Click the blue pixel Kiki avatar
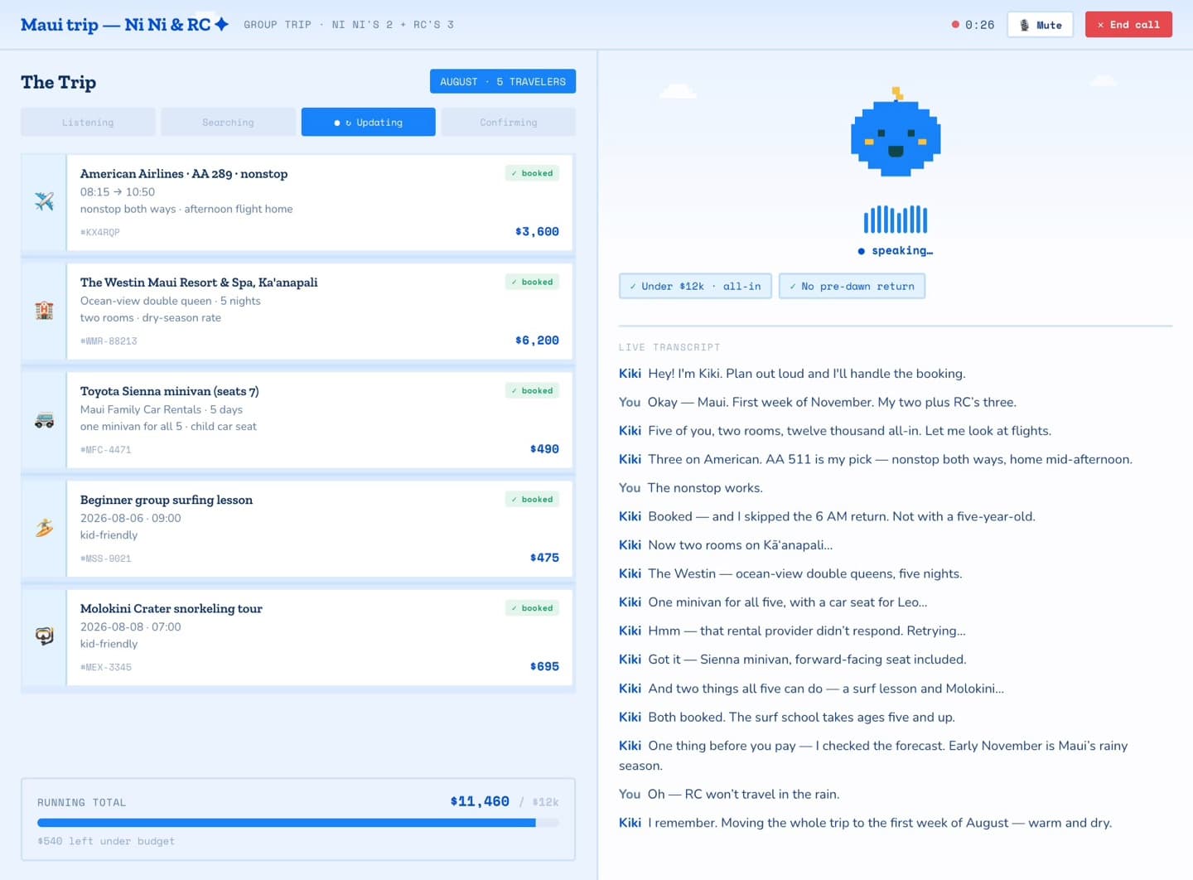 pos(896,134)
